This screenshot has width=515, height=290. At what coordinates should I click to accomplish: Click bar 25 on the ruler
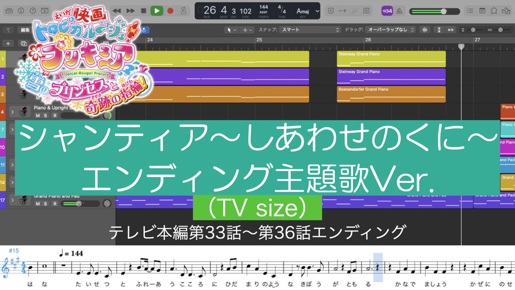[259, 40]
